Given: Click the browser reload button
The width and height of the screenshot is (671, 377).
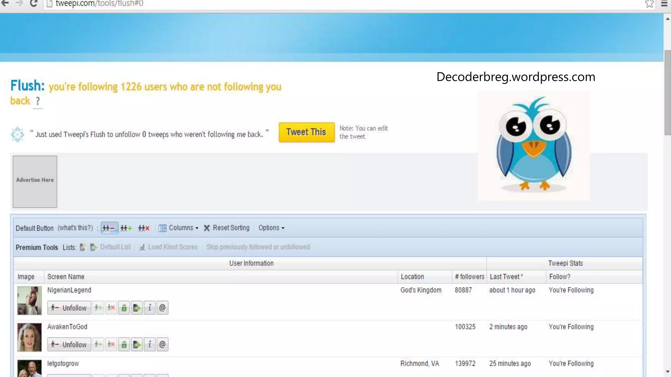Looking at the screenshot, I should click(x=33, y=4).
